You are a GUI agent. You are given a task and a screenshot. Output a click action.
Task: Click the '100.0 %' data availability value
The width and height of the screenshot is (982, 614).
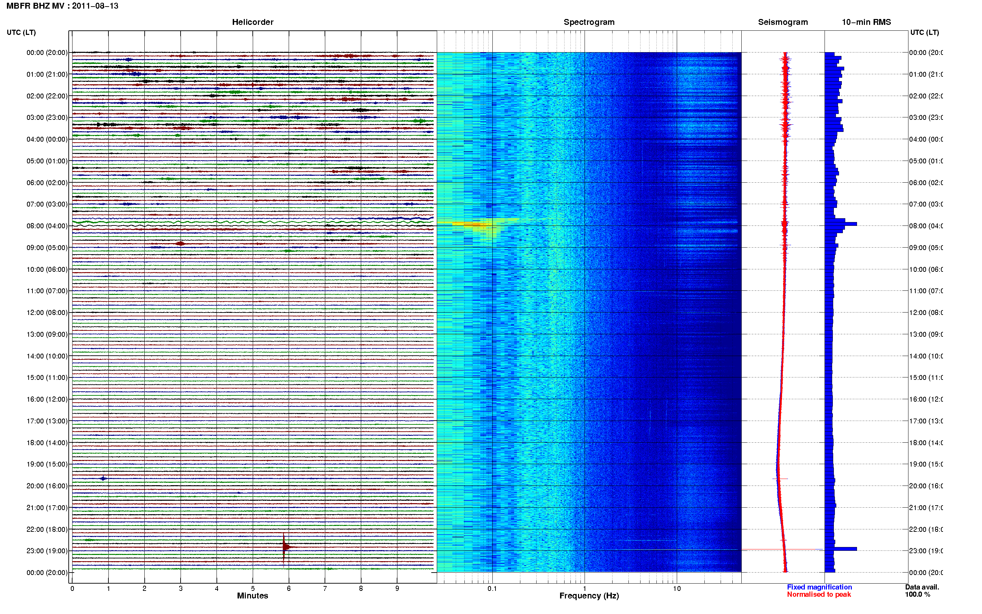[917, 595]
